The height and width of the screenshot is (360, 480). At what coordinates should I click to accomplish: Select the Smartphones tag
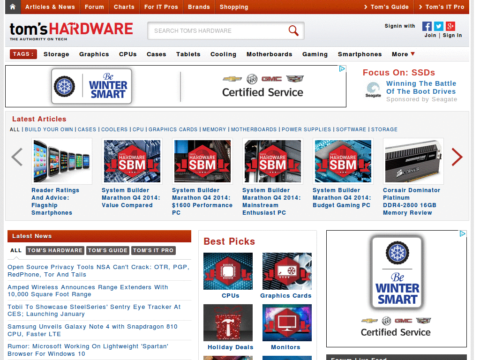point(360,54)
